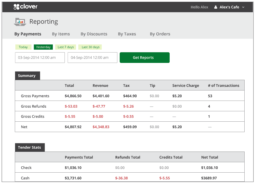Open the By Taxes report
Screen dimensions: 255x183
127,34
